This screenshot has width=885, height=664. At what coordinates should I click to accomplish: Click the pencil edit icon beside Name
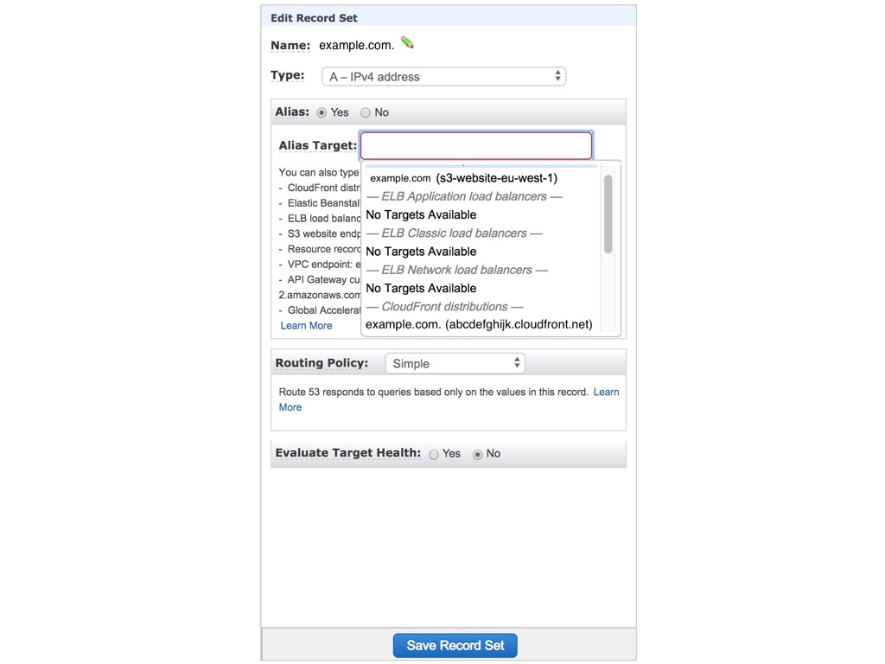coord(408,43)
